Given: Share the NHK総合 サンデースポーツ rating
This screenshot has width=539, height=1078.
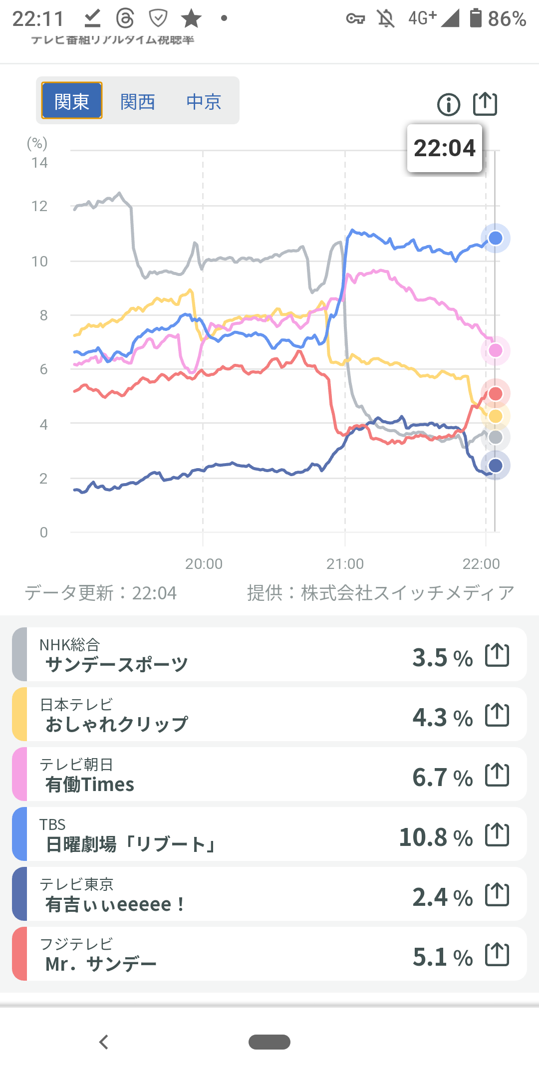Looking at the screenshot, I should click(x=497, y=655).
